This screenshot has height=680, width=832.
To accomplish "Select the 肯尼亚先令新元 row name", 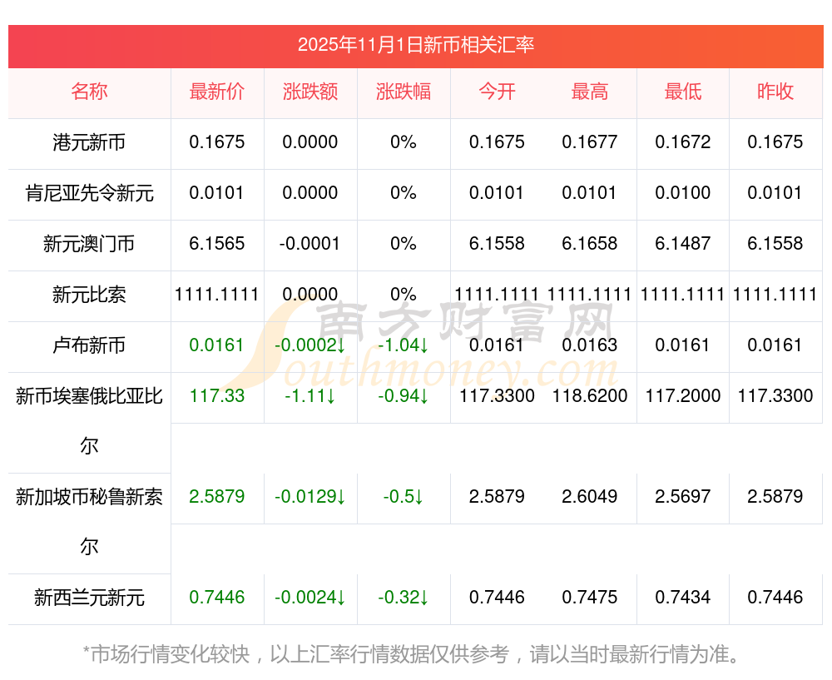I will [x=89, y=193].
